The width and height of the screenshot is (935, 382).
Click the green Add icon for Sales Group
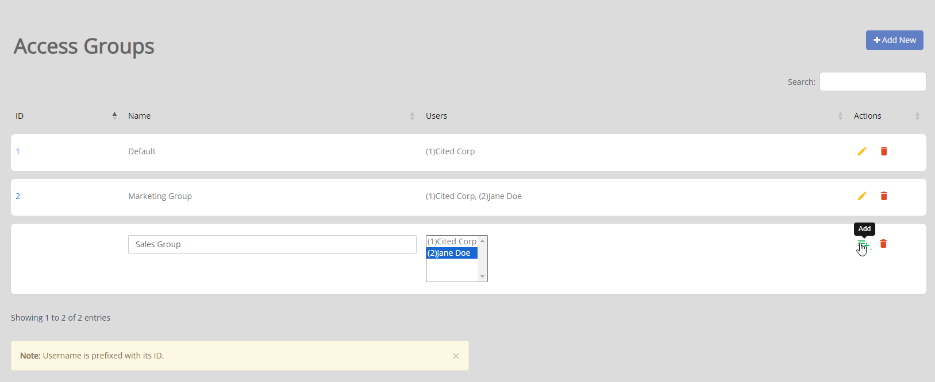click(863, 244)
